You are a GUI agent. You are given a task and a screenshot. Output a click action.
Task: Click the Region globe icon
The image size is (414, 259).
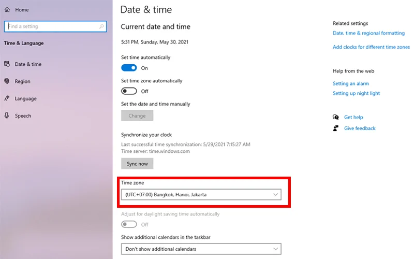coord(7,81)
